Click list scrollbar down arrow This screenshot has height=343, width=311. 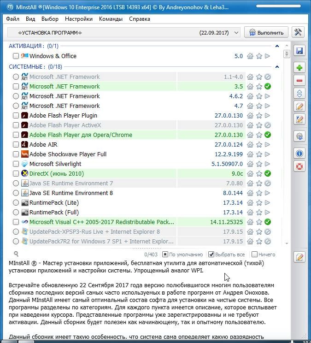287,243
